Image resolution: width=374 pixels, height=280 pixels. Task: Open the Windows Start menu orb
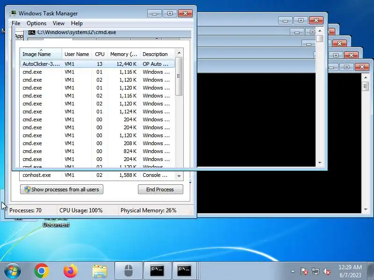point(13,271)
